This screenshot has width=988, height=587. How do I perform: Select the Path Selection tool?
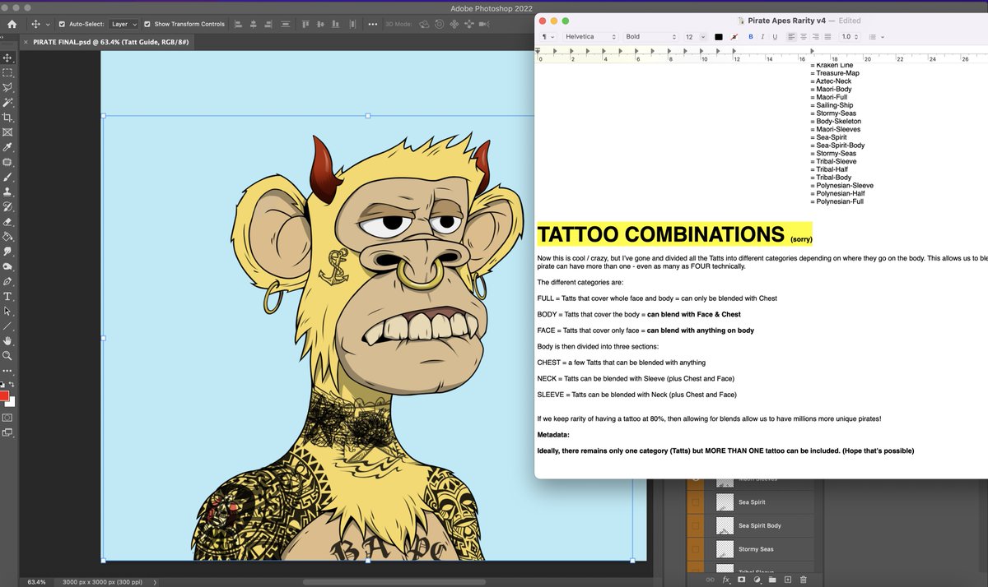tap(8, 311)
